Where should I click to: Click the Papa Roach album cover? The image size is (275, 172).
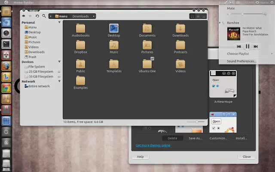click(x=234, y=34)
